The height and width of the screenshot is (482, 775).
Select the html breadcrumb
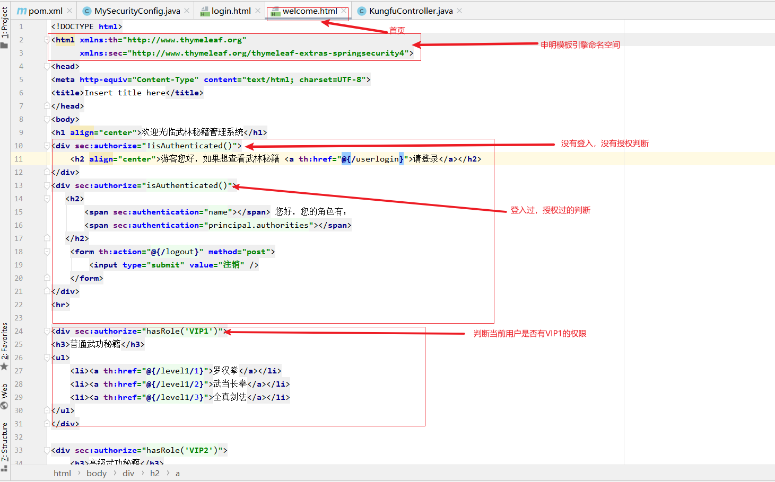62,473
